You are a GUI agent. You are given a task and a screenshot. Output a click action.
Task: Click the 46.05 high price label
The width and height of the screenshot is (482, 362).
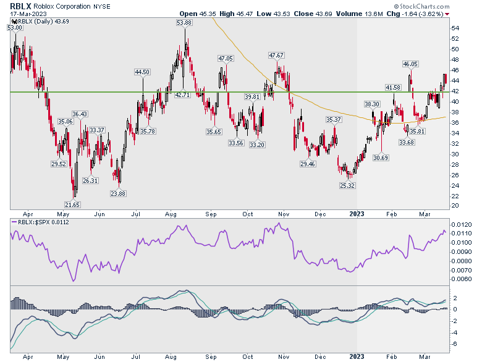pos(410,64)
